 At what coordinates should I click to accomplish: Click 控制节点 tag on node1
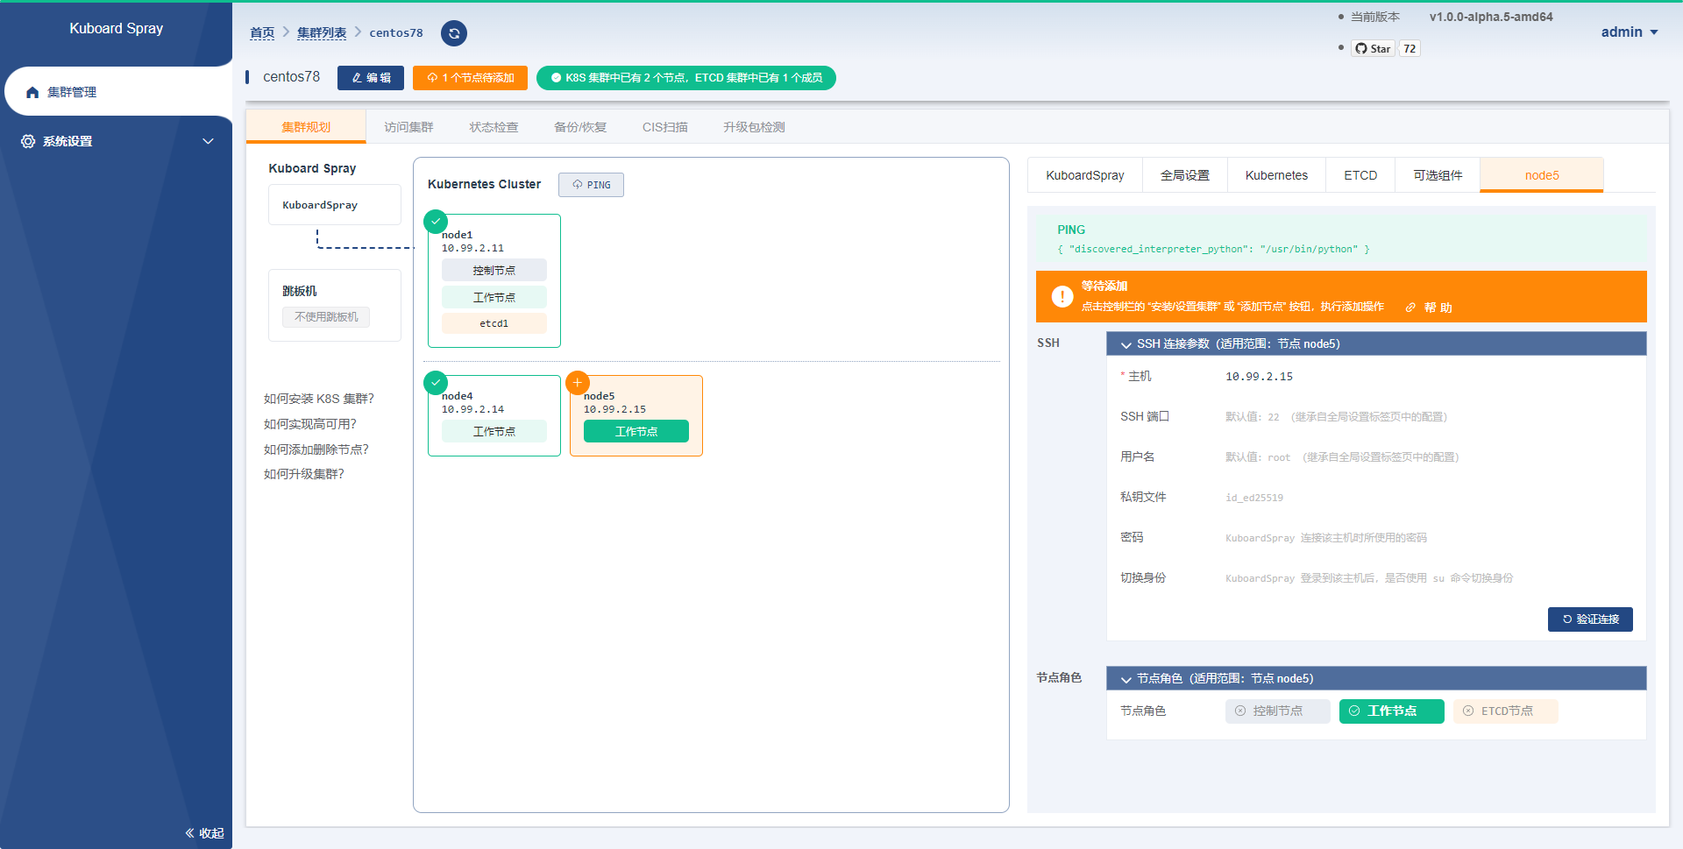point(494,271)
